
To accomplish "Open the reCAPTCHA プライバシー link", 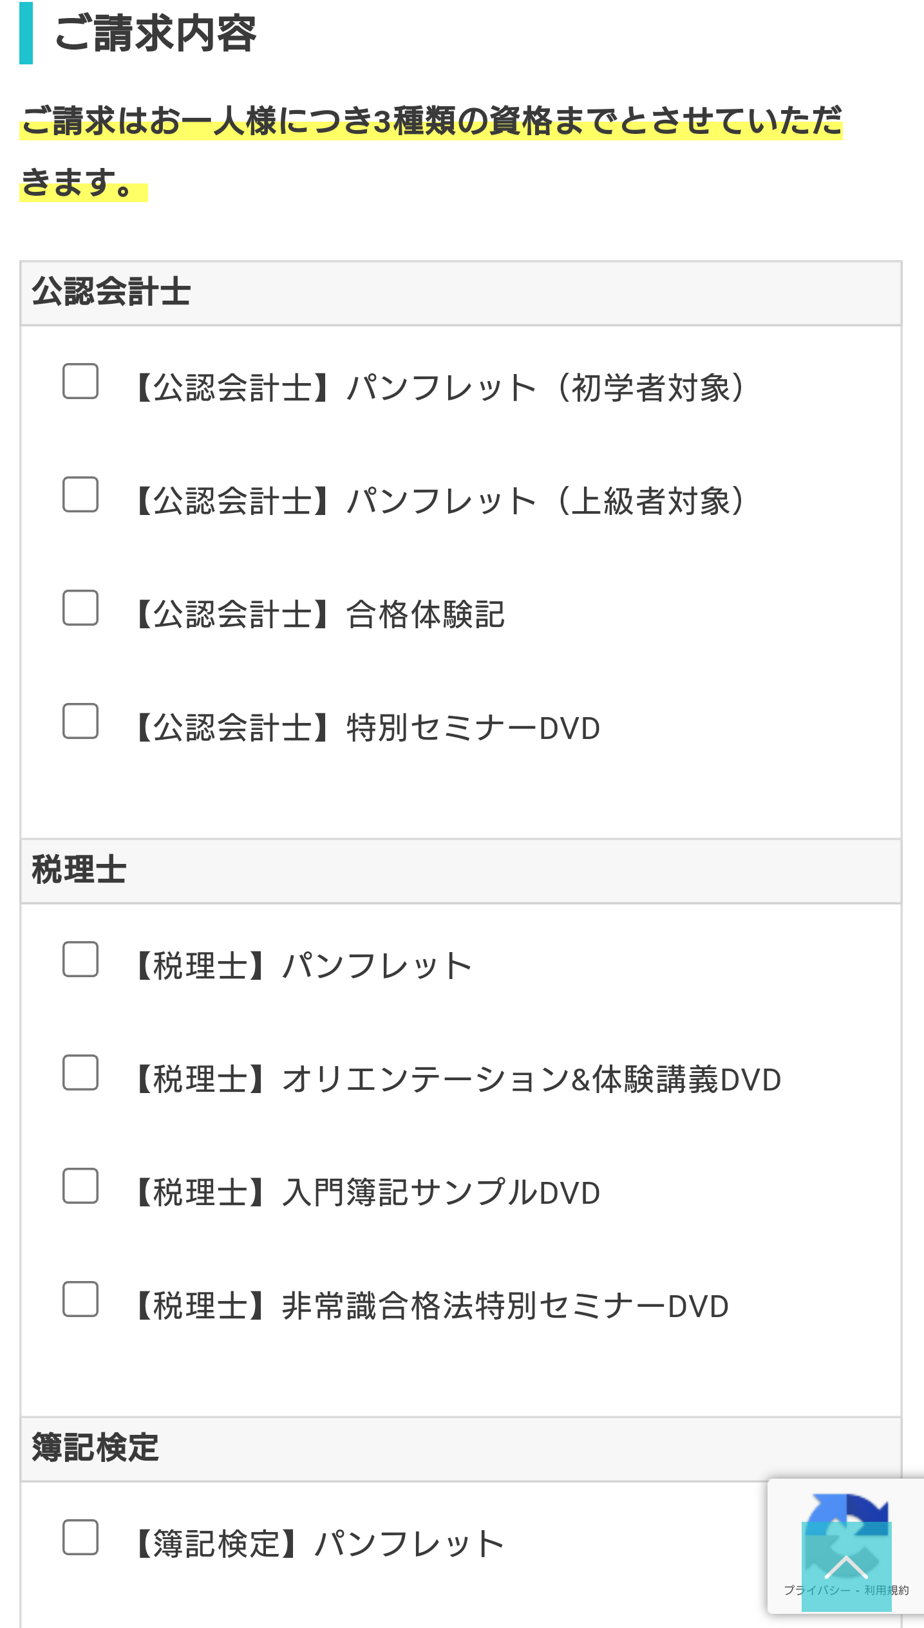I will coord(817,1590).
